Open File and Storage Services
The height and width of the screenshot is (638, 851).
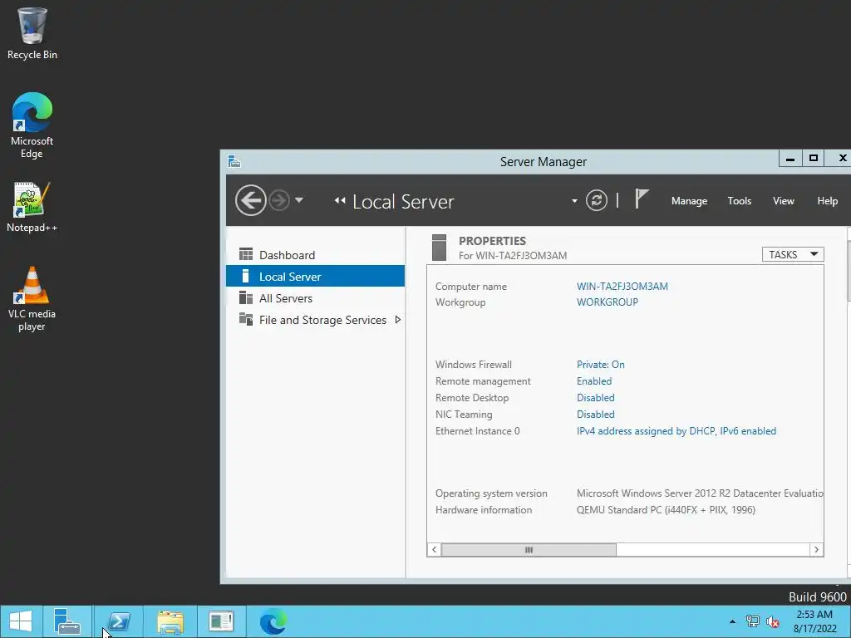pos(315,320)
